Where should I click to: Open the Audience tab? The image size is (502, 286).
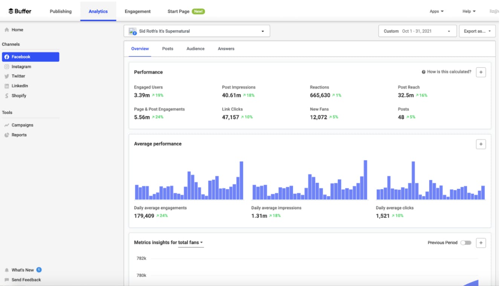point(196,49)
